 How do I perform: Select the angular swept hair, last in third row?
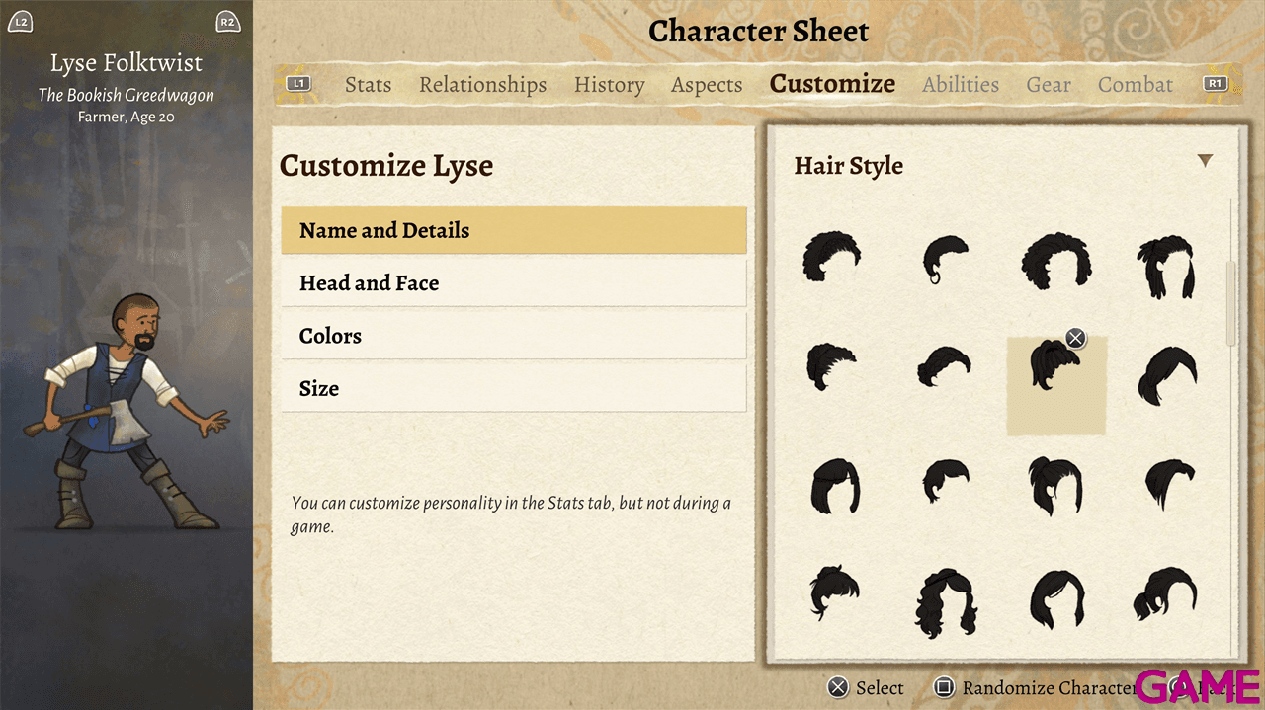pyautogui.click(x=1170, y=485)
